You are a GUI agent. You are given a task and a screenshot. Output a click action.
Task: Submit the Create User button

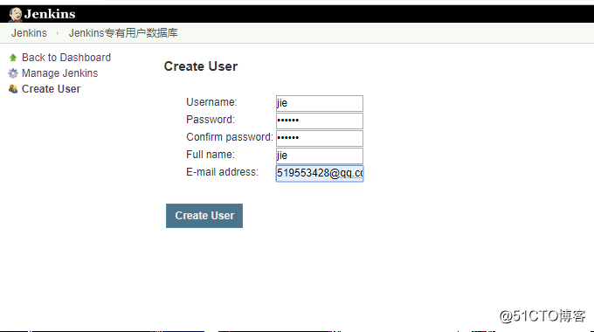204,216
